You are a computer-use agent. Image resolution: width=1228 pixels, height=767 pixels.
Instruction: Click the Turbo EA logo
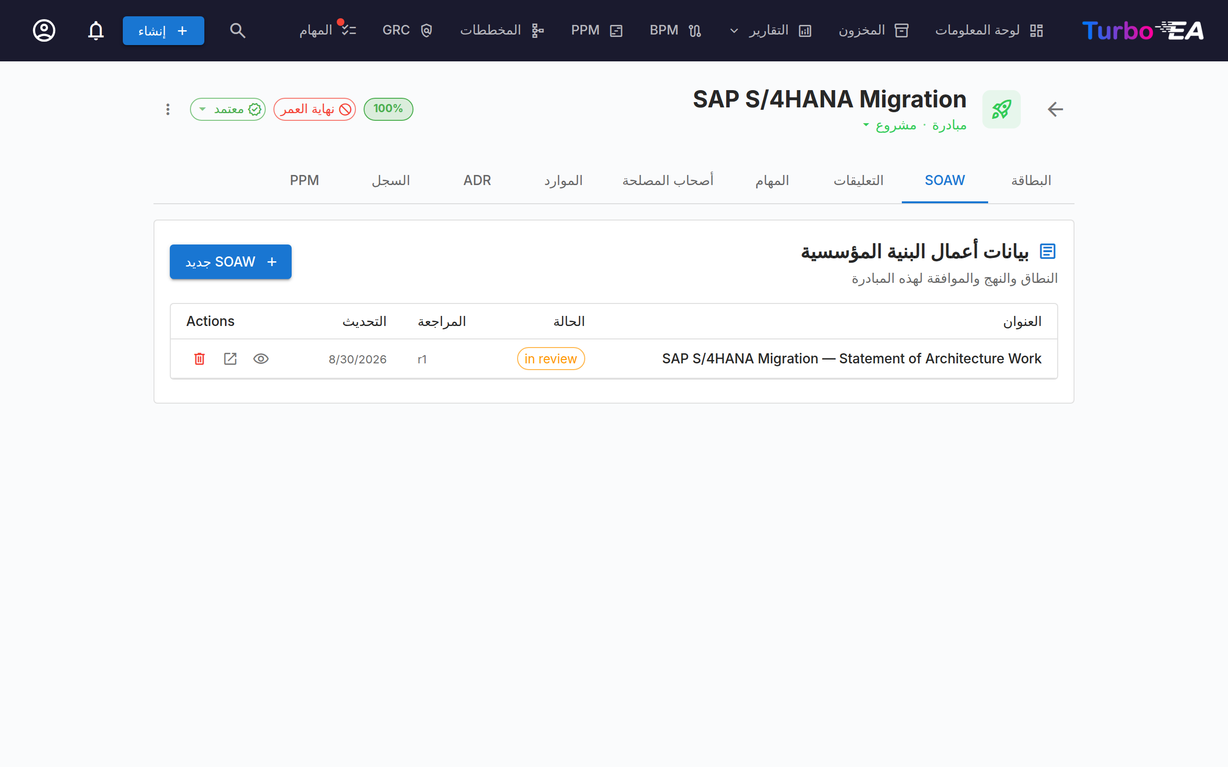(1143, 30)
